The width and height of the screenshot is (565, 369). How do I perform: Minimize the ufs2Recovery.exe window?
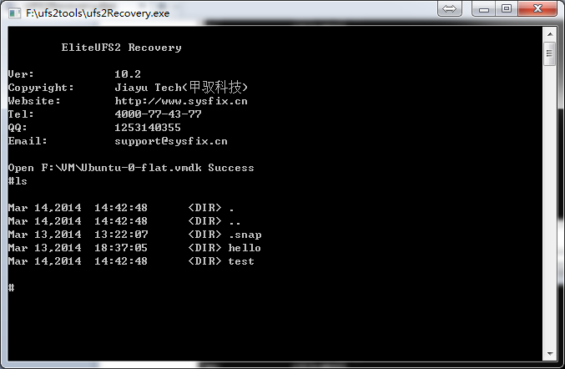(483, 8)
